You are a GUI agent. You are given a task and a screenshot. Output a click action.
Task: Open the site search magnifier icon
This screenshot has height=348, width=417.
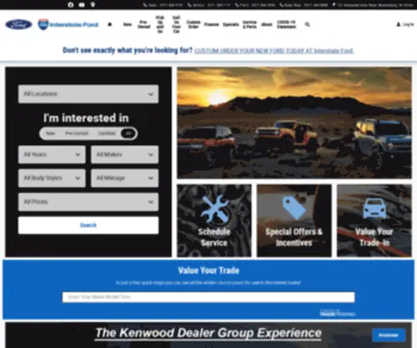click(307, 24)
